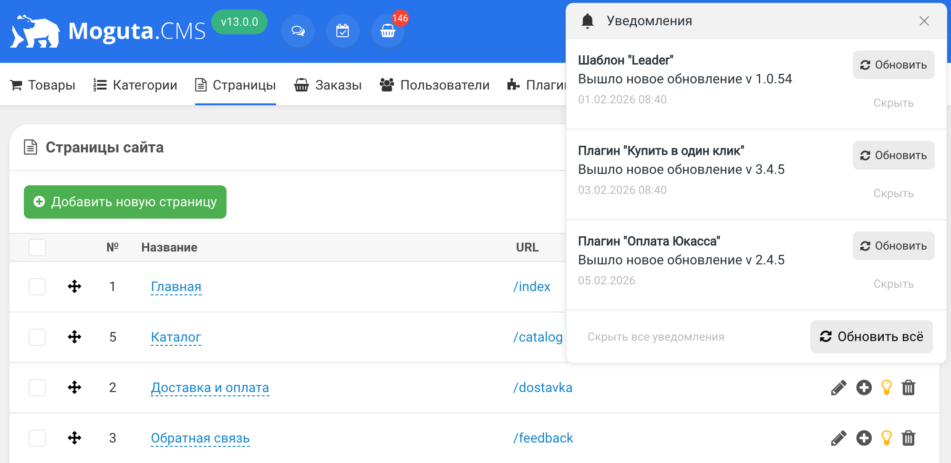
Task: Open the "/catalog" URL link
Action: click(x=537, y=337)
